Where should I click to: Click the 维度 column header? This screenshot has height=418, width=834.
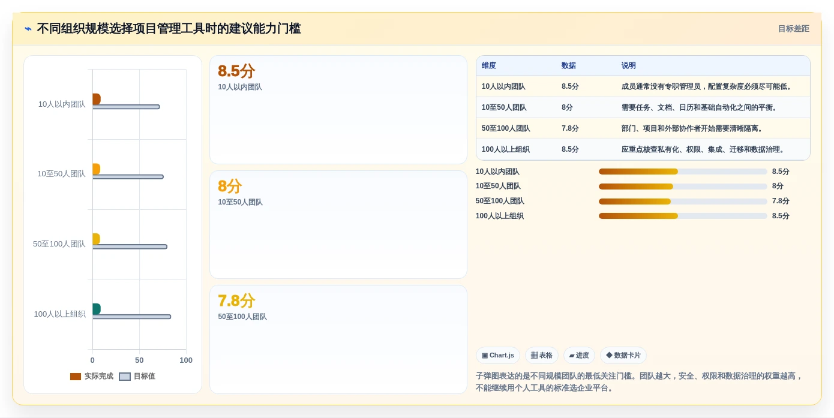click(x=489, y=66)
